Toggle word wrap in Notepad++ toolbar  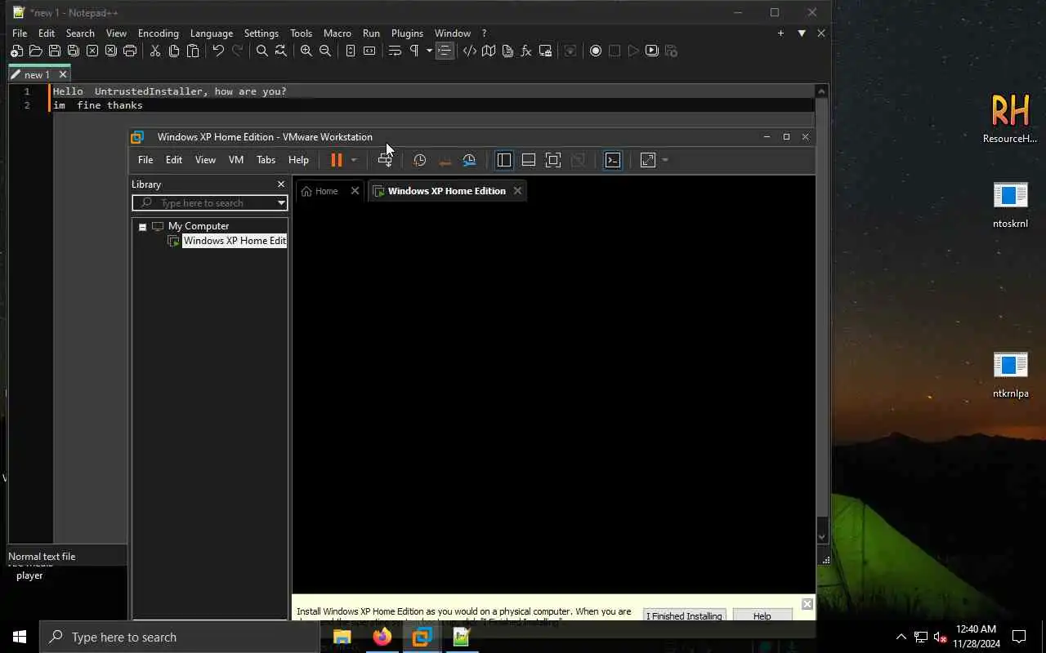395,51
